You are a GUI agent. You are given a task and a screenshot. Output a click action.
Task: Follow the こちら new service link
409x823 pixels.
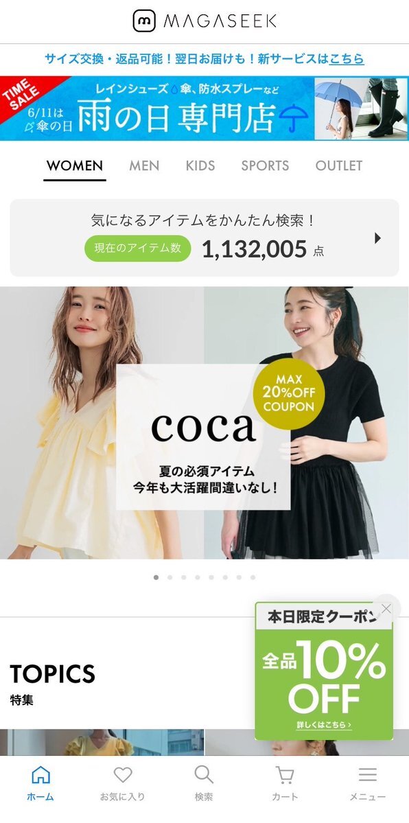tap(347, 59)
